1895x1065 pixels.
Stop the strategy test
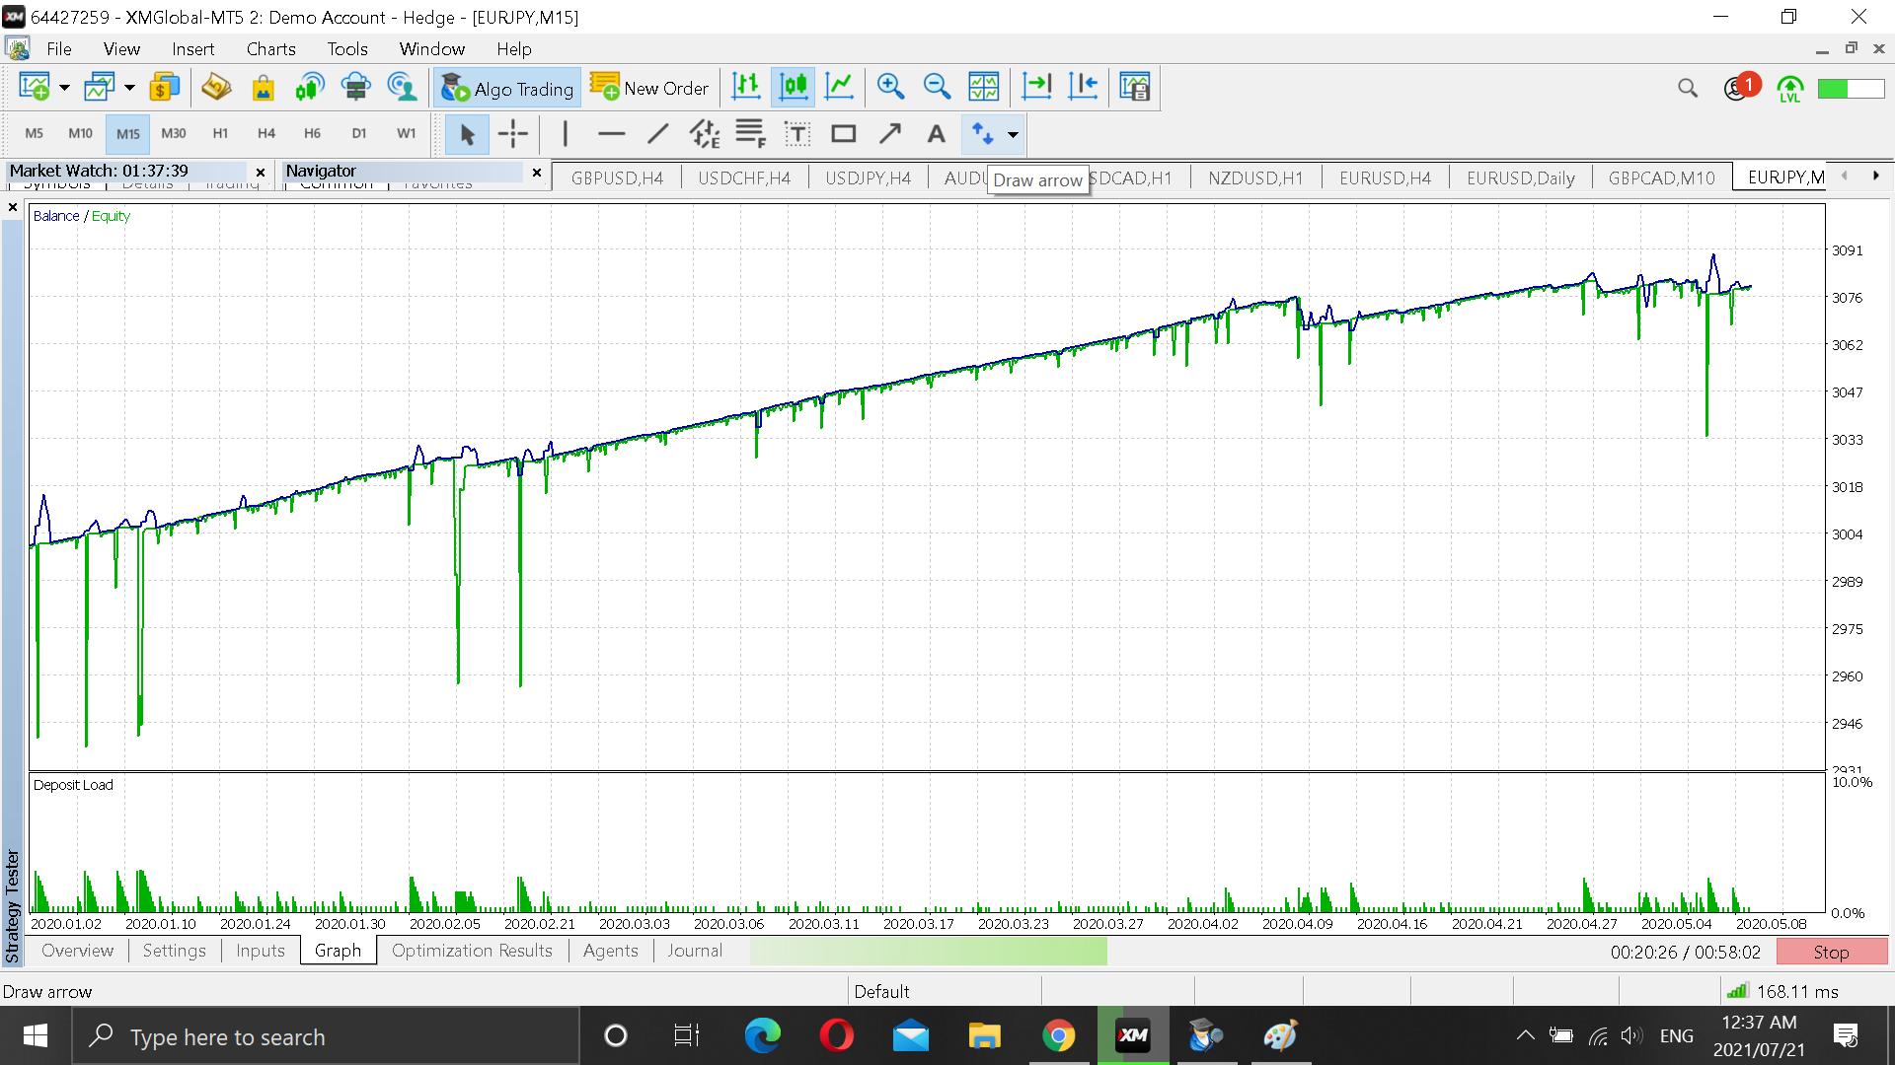pos(1831,952)
